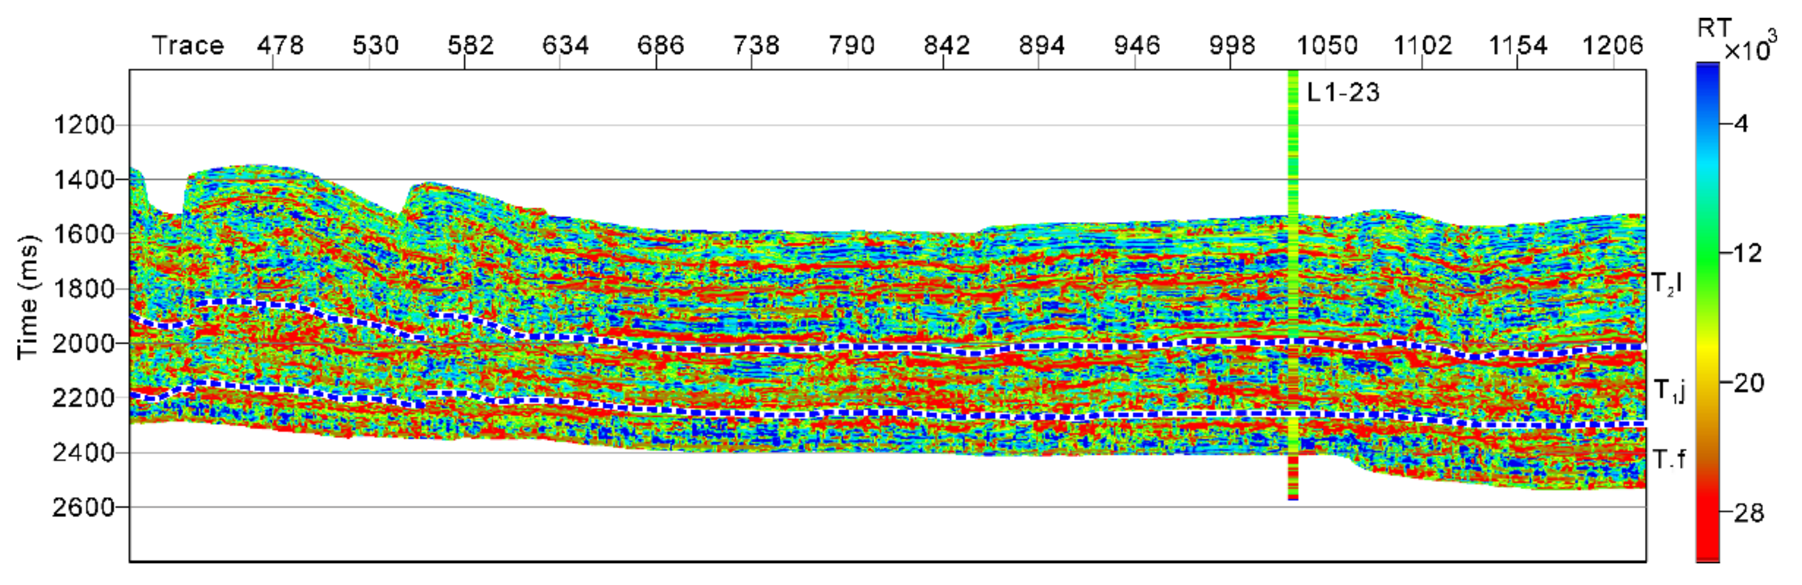Click the 2000 time axis label
The height and width of the screenshot is (585, 1802).
point(83,343)
